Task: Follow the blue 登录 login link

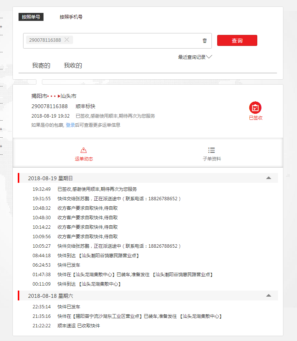Action: point(70,125)
